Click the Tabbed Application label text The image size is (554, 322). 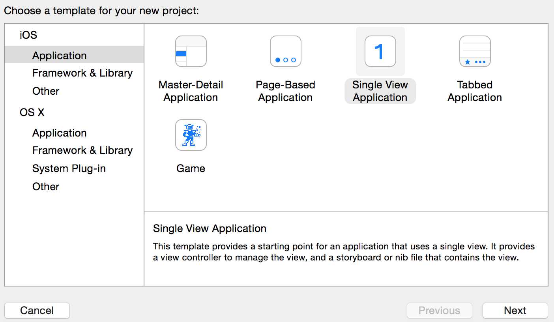coord(475,91)
